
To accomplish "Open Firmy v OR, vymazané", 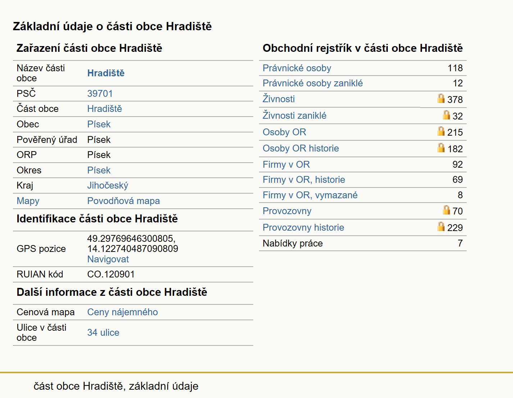I will [x=310, y=195].
